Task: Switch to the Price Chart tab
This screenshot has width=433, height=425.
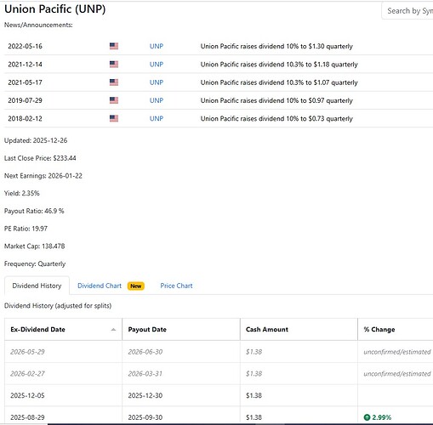Action: [176, 286]
